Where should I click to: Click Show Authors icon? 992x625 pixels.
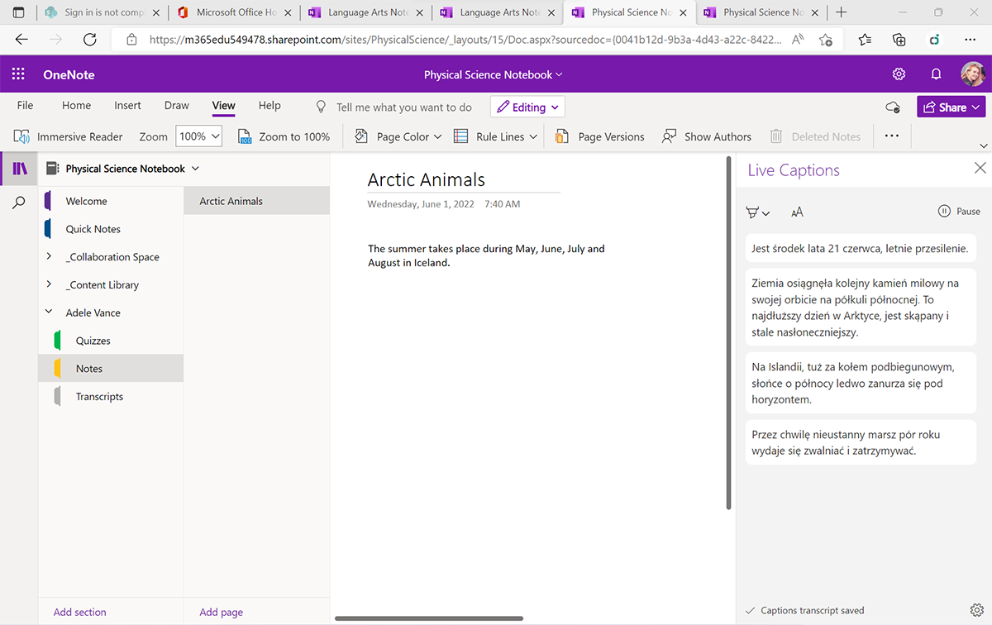click(670, 136)
